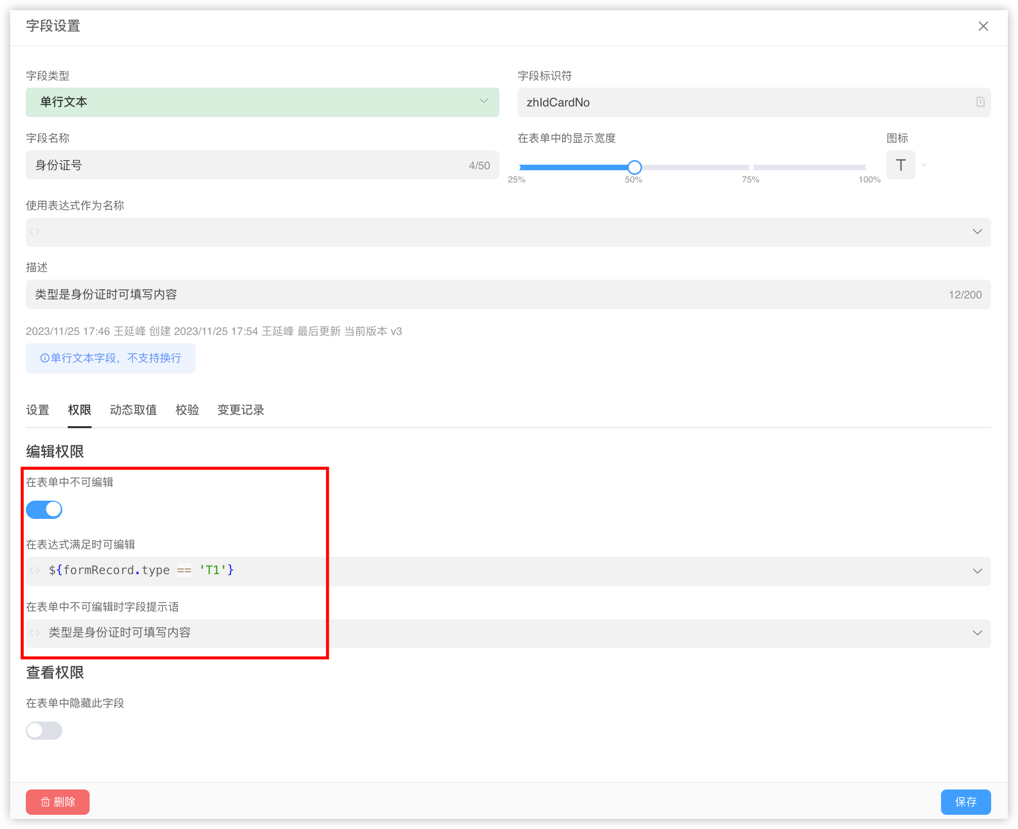This screenshot has width=1018, height=829.
Task: Click trash icon on delete button
Action: pyautogui.click(x=46, y=802)
